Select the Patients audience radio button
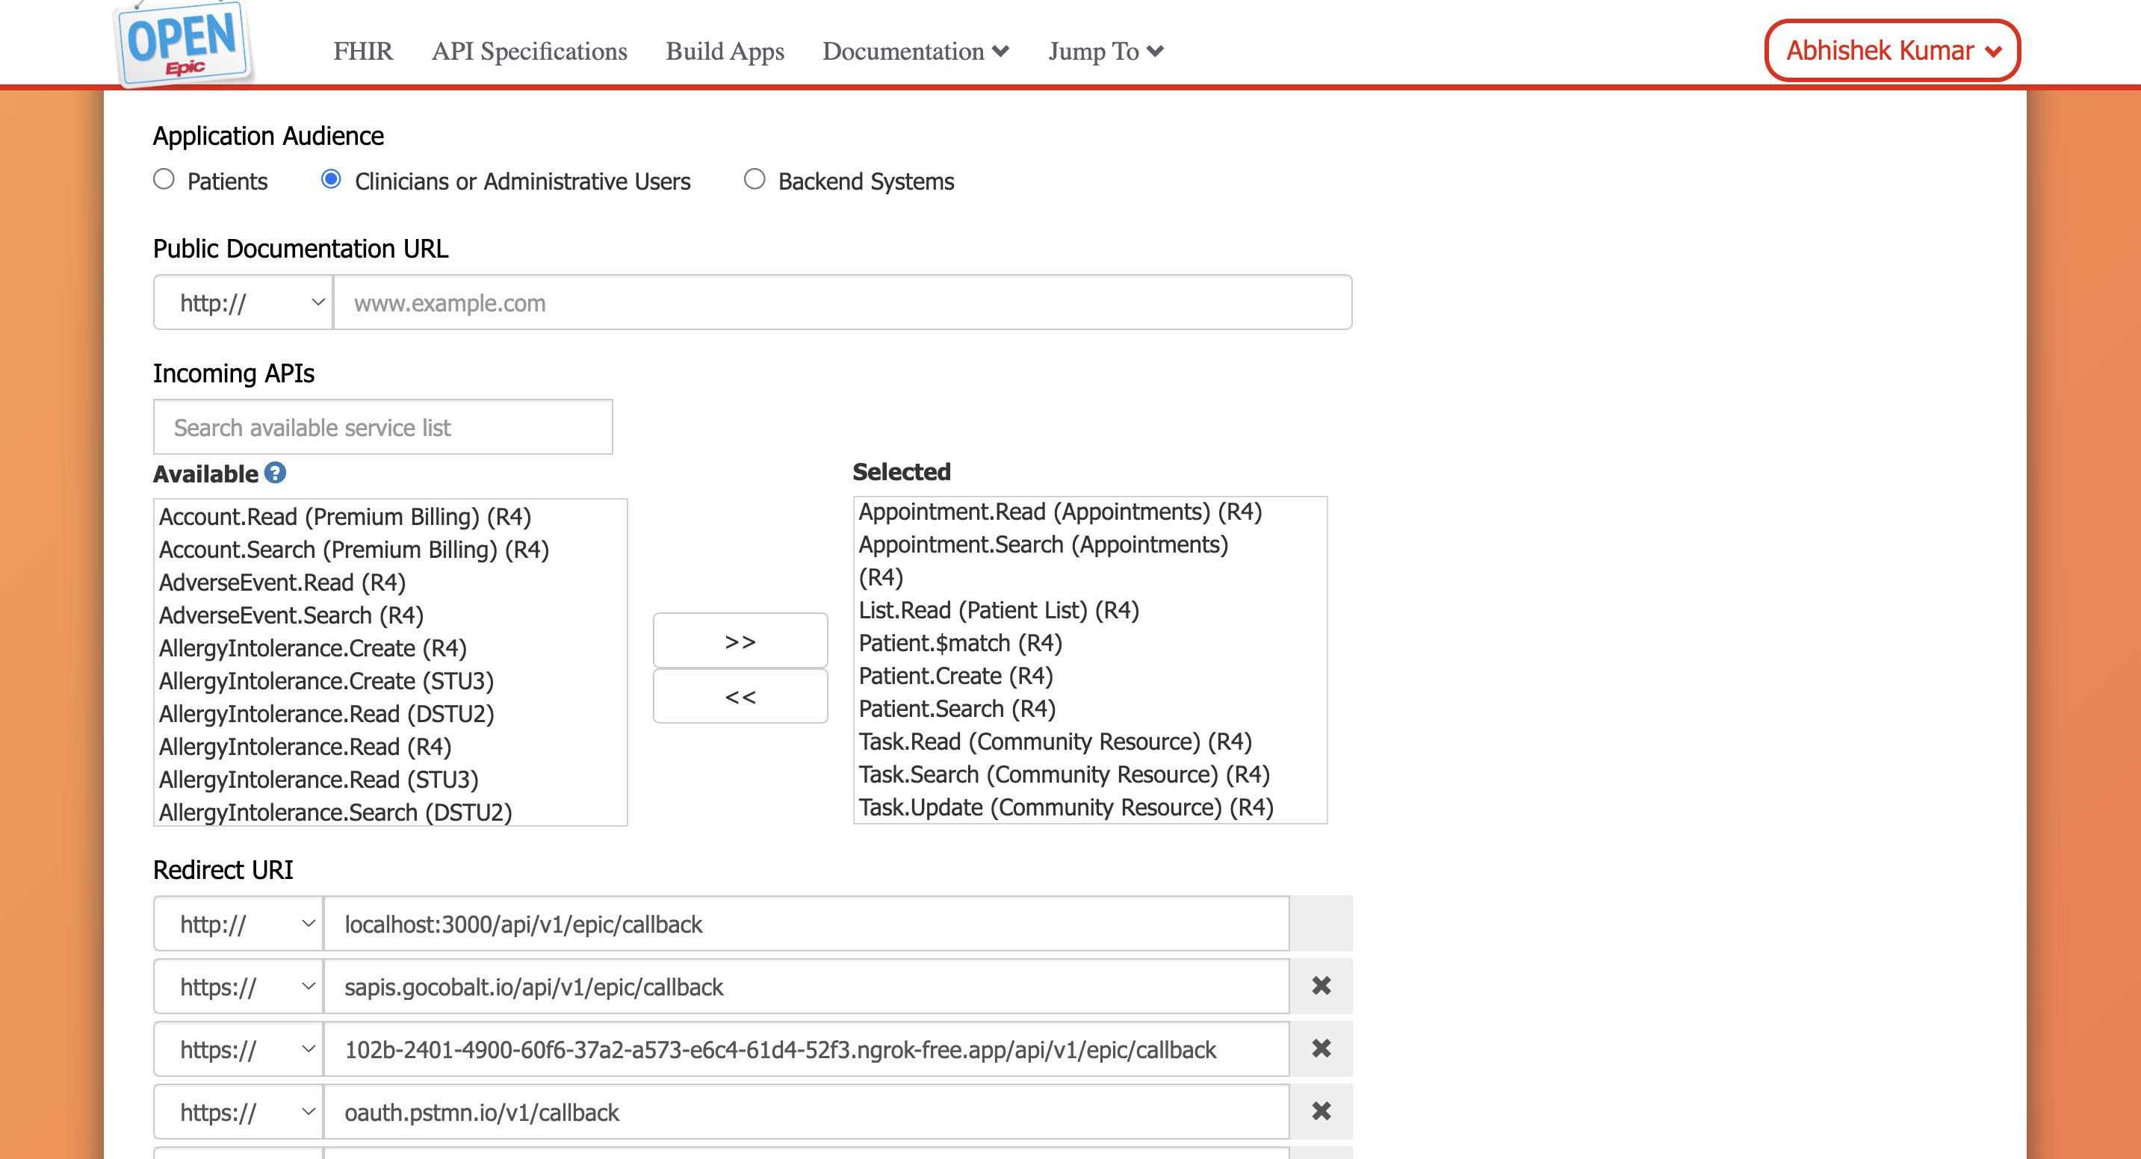Viewport: 2141px width, 1159px height. coord(164,178)
